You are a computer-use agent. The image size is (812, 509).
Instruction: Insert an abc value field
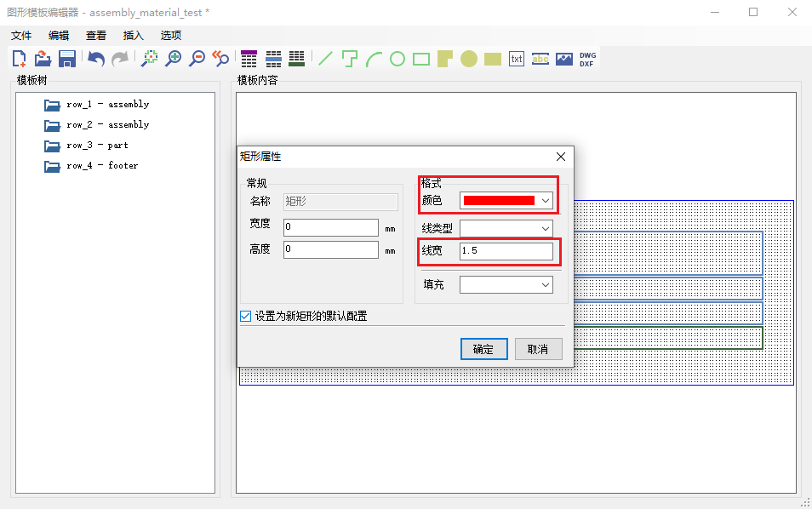pyautogui.click(x=540, y=59)
